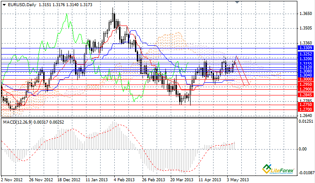Click the 1.3650 price axis value
Image resolution: width=315 pixels, height=183 pixels.
click(x=305, y=14)
